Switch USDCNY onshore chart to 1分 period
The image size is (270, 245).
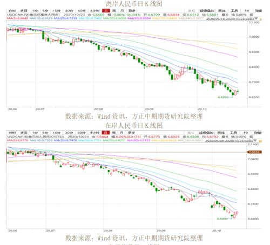[35, 133]
